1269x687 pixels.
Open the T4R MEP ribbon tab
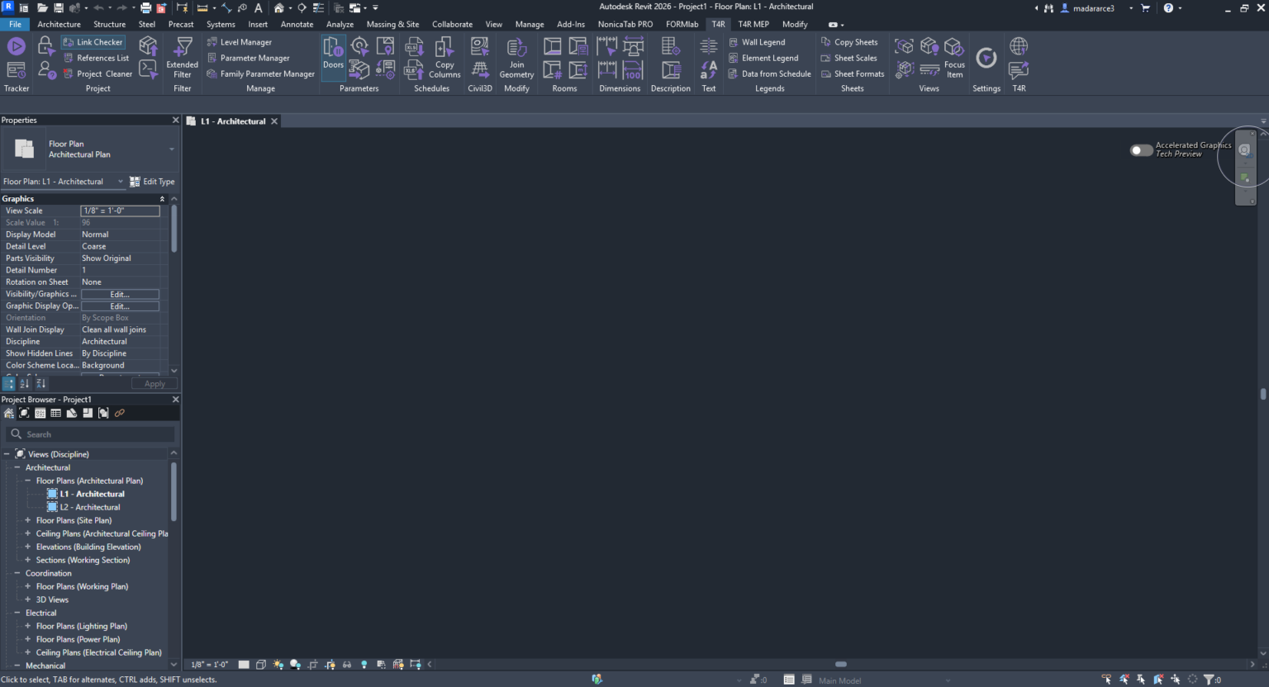(x=753, y=24)
